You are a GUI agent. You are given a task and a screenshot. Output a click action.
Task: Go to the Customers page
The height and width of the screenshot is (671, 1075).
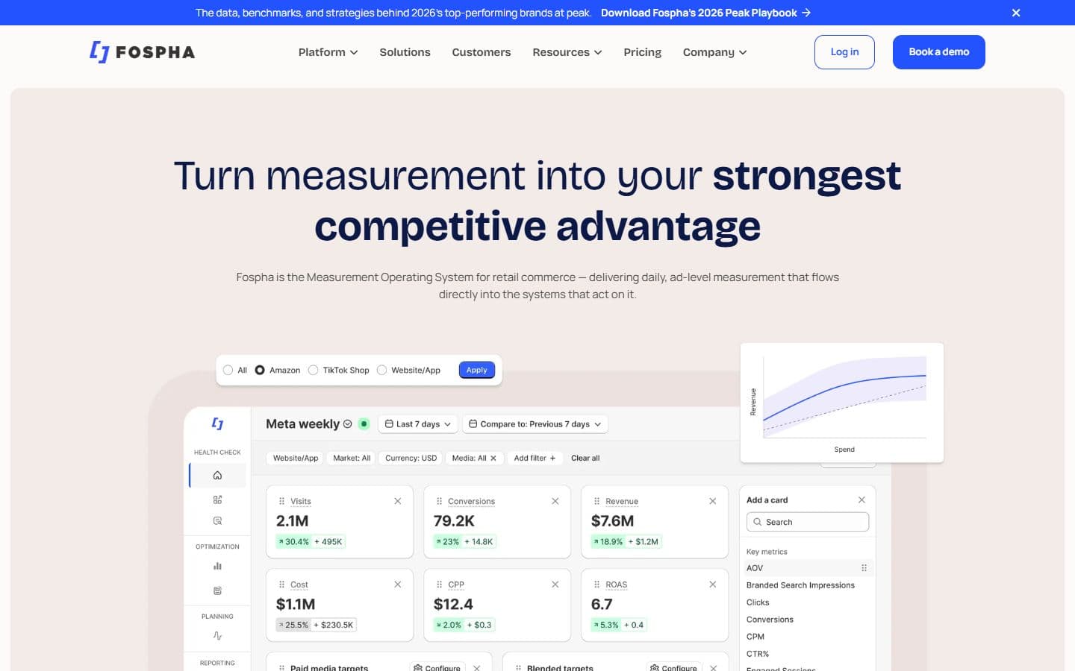pos(482,52)
